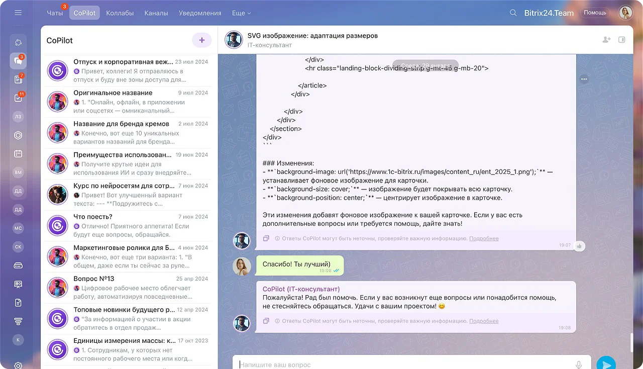The image size is (643, 369).
Task: Switch to the "Чаты" tab
Action: (x=55, y=13)
